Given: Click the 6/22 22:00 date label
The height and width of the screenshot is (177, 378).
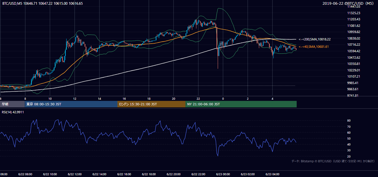Looking at the screenshot, I should pyautogui.click(x=198, y=174).
